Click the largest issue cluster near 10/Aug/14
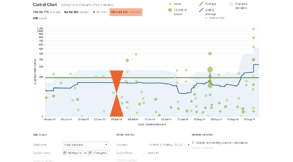Screen dimensions: 293x162 (210, 69)
